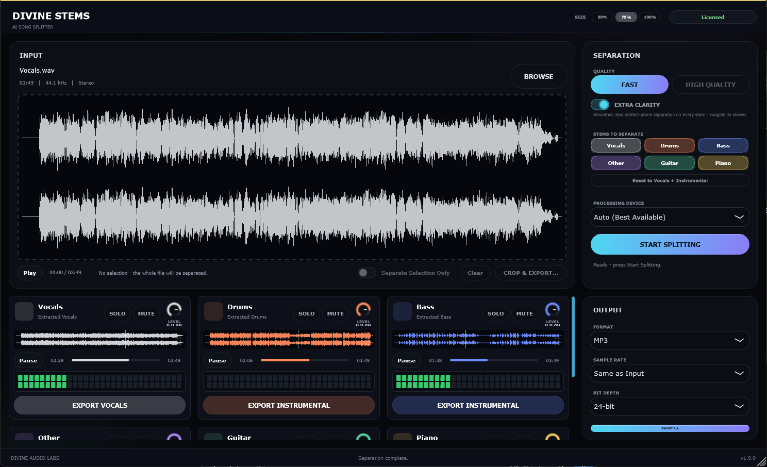Toggle the Guitar stem chip
The width and height of the screenshot is (767, 467).
pyautogui.click(x=670, y=163)
